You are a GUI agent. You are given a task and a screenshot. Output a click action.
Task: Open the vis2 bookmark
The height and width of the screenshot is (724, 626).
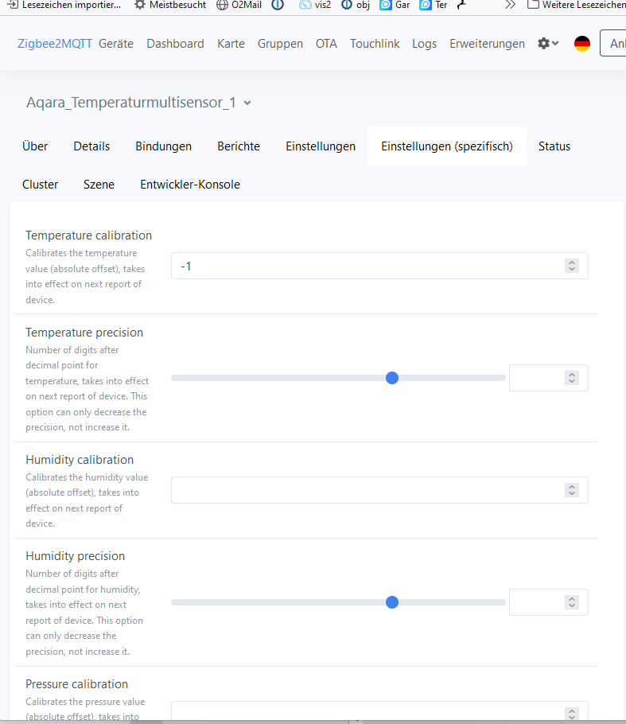click(314, 5)
